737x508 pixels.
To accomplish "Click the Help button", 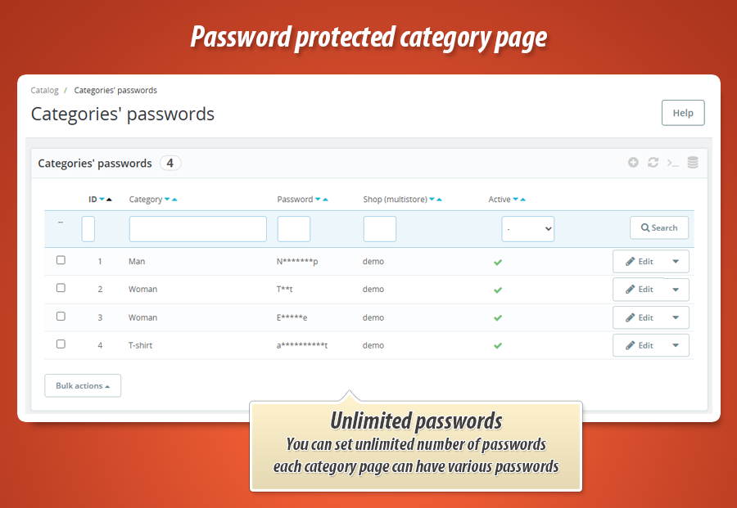I will [x=683, y=112].
